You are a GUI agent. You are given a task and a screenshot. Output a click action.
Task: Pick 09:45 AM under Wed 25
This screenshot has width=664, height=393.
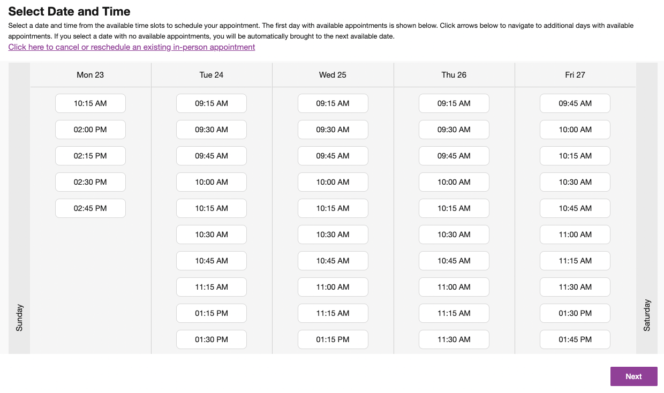333,156
